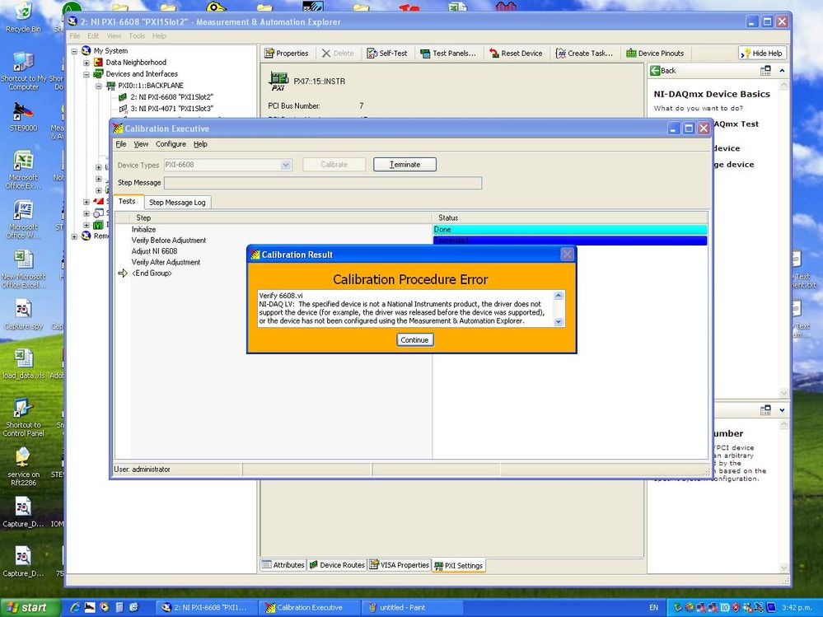This screenshot has height=617, width=823.
Task: Open the VISA Properties tab
Action: tap(399, 565)
